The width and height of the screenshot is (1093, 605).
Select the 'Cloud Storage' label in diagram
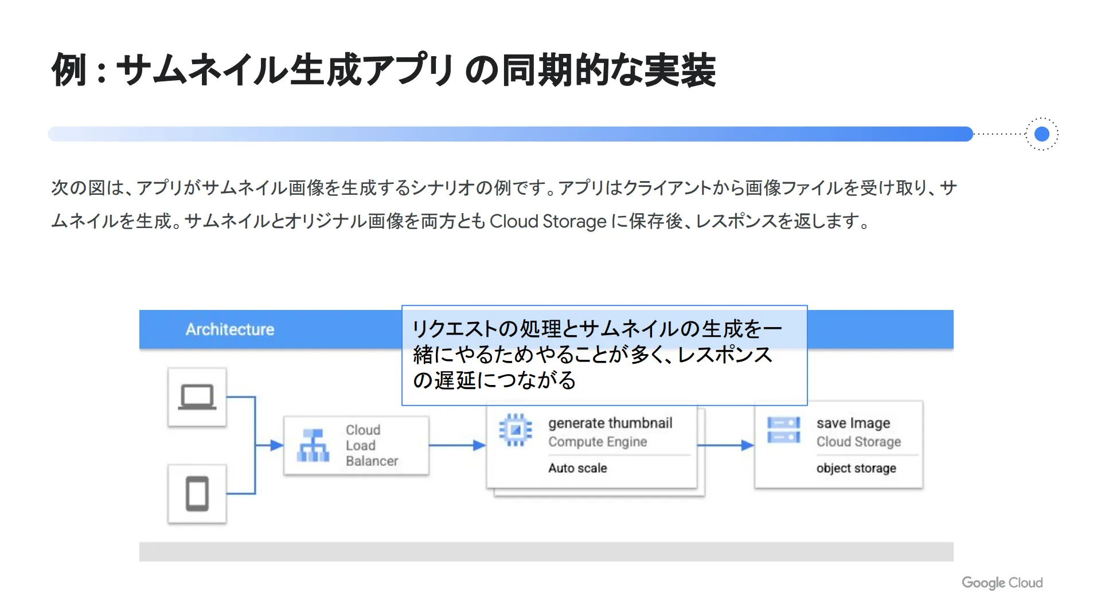tap(858, 442)
